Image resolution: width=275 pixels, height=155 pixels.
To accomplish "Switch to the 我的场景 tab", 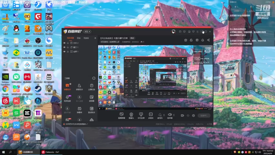I will coord(70,38).
